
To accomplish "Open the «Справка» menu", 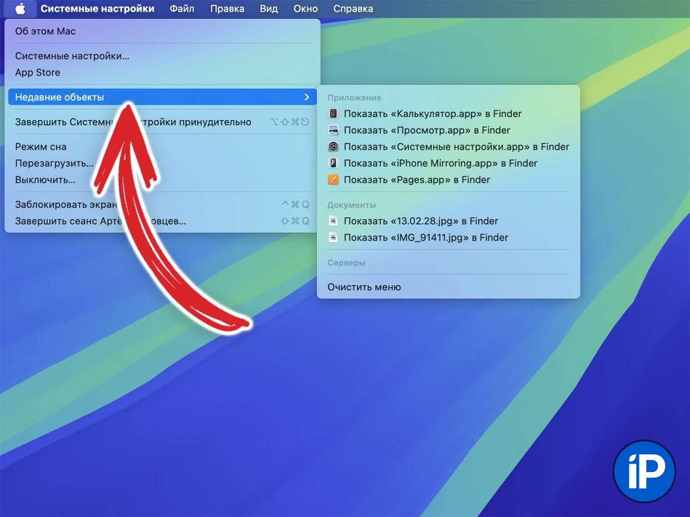I will point(353,8).
